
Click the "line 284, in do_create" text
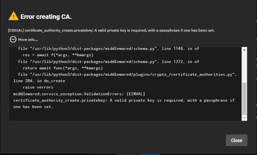pos(39,81)
